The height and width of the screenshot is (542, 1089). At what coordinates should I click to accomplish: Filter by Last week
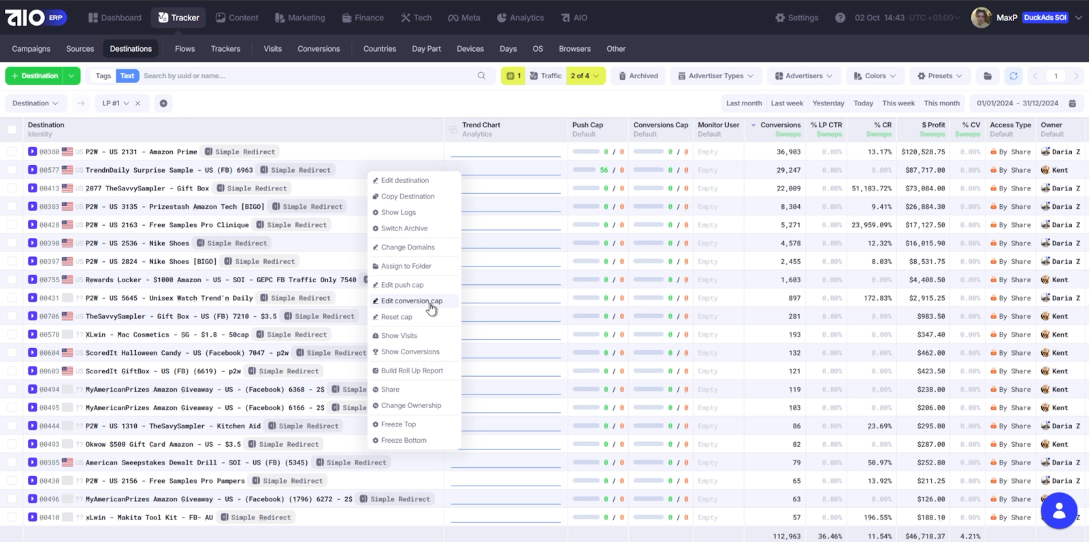point(787,103)
